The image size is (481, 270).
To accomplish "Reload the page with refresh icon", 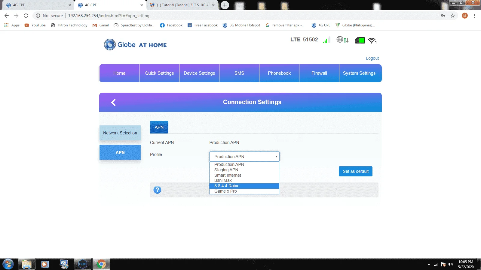I will click(x=26, y=16).
